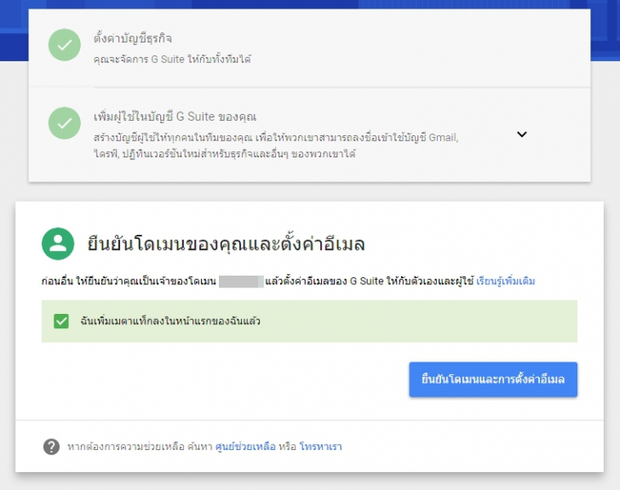Click the heading ยืนยันโดเมนของคุณและตั้งค่าอีเมล

click(227, 245)
